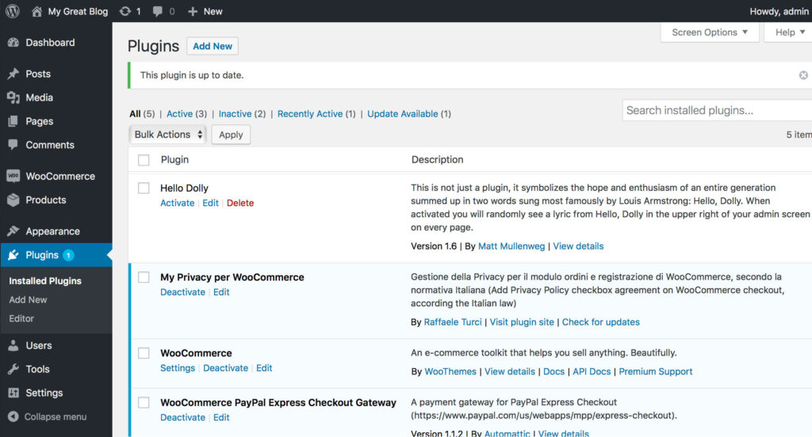
Task: Show All plugins filter
Action: (135, 114)
